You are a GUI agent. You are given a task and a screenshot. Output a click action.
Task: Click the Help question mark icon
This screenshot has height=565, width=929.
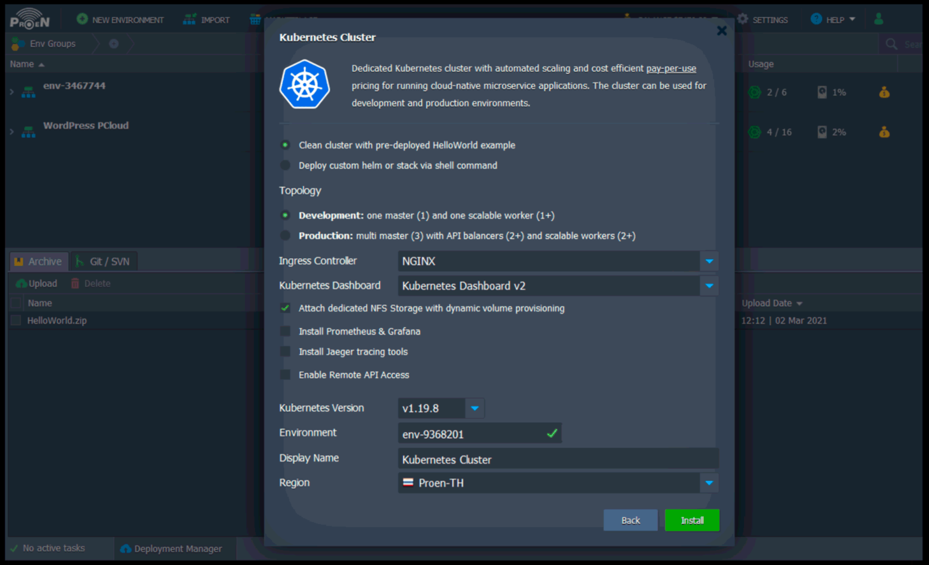(816, 19)
